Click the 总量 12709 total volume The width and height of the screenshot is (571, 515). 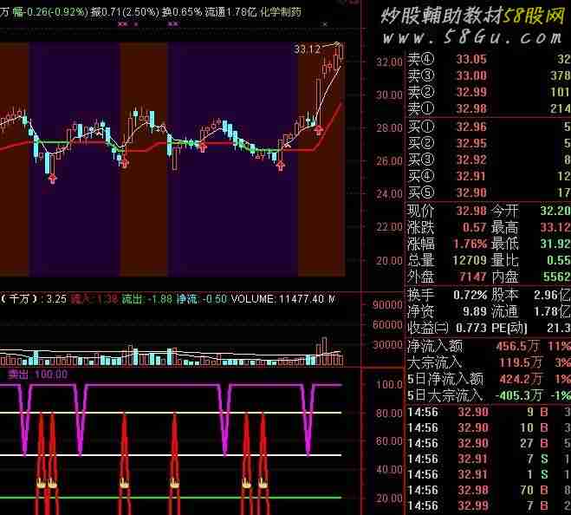pos(470,260)
